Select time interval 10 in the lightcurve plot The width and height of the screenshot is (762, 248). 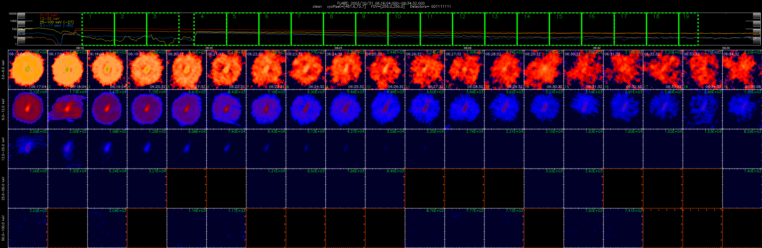pos(404,29)
